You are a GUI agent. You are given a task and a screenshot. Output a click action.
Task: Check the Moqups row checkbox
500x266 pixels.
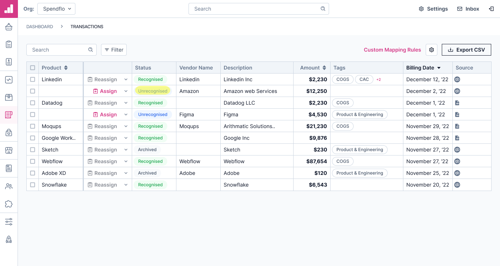tap(33, 126)
